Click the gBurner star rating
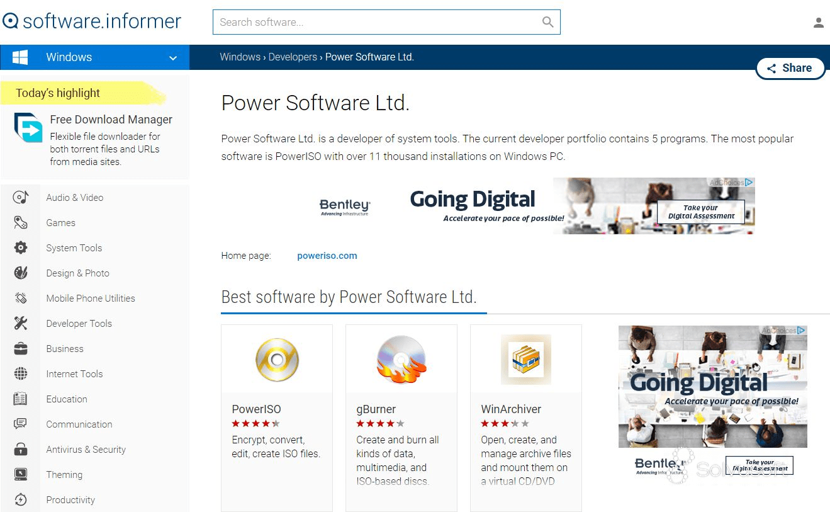 (381, 424)
